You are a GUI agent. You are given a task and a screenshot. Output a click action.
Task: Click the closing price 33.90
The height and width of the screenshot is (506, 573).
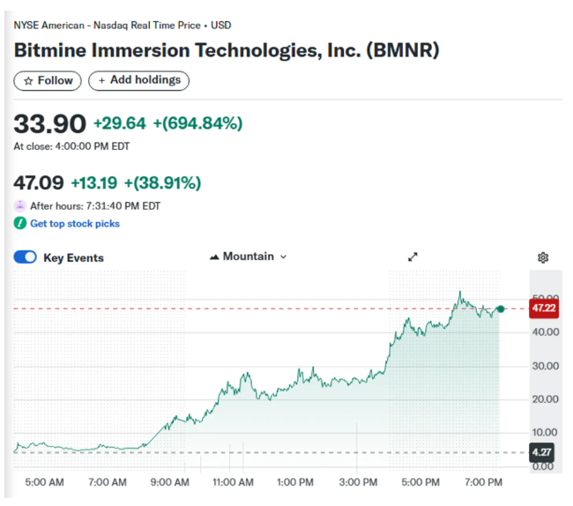49,123
